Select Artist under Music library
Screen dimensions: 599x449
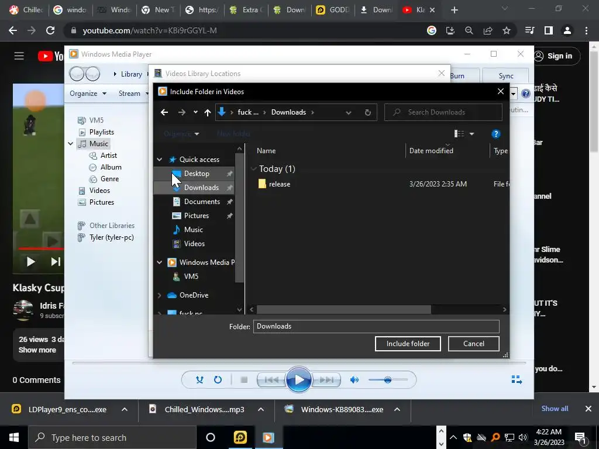coord(108,156)
